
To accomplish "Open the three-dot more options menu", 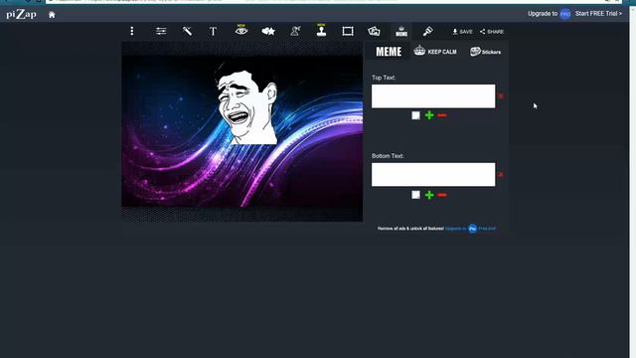I will click(132, 31).
